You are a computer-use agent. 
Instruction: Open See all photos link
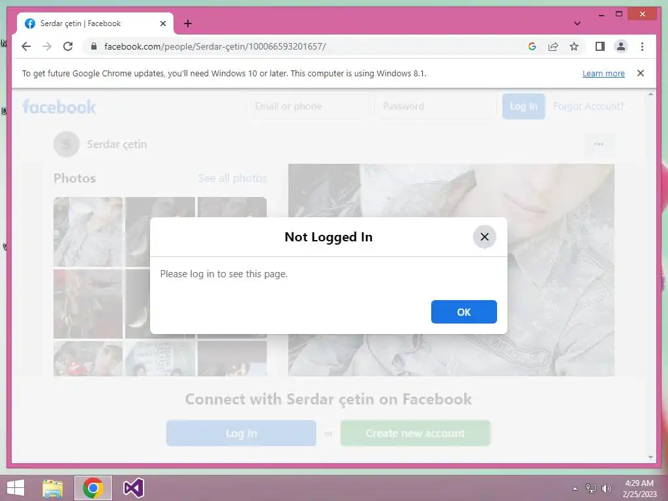[233, 178]
